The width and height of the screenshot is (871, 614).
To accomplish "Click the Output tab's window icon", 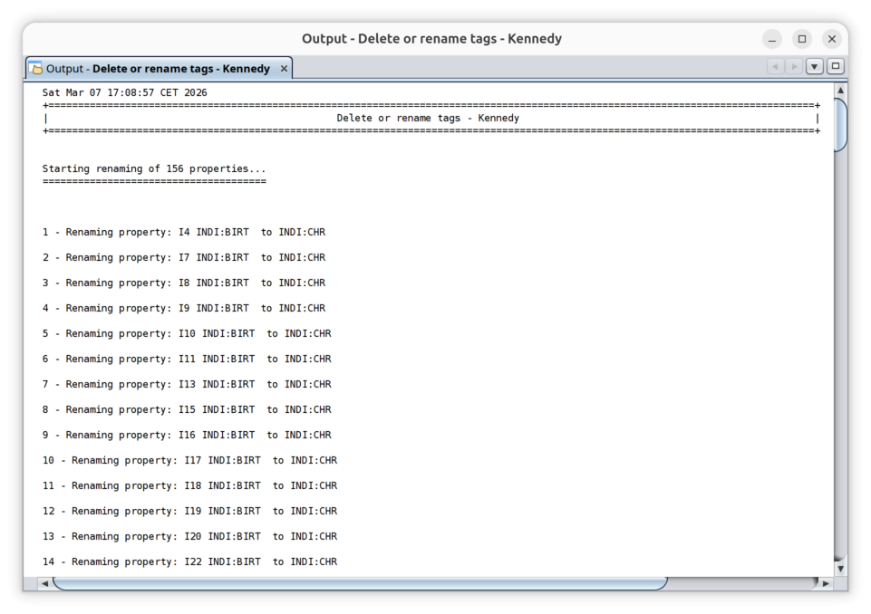I will click(x=36, y=69).
